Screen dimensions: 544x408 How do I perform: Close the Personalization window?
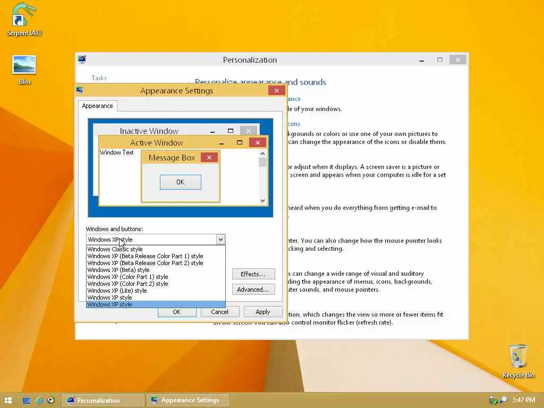point(457,60)
